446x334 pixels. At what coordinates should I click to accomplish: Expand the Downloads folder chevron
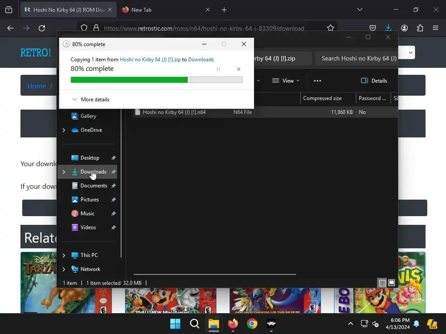[64, 172]
